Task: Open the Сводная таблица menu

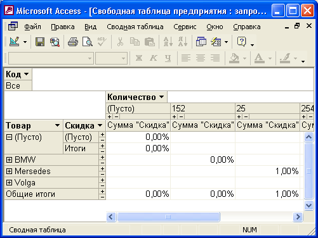Action: (x=135, y=27)
